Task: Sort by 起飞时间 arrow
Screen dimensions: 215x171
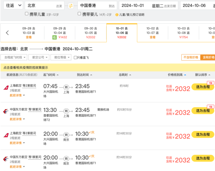Action: 58,75
